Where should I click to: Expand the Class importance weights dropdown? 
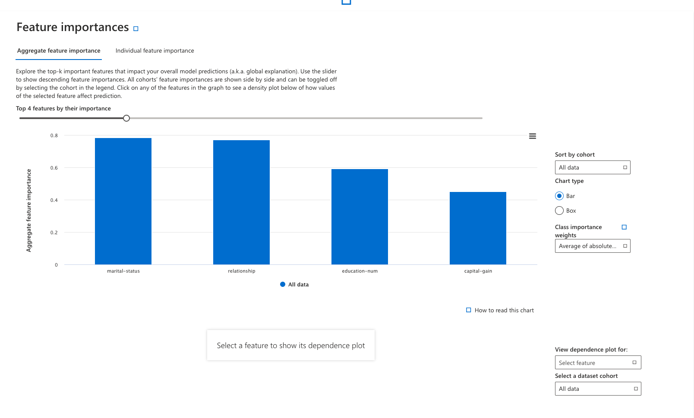pos(592,246)
